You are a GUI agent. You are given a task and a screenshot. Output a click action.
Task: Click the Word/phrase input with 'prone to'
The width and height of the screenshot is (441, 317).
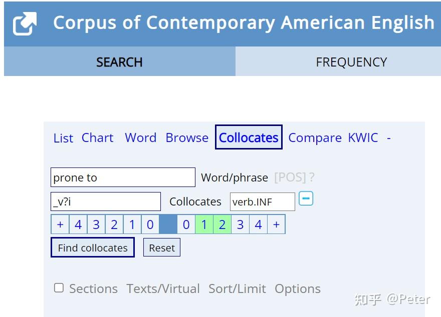click(123, 177)
